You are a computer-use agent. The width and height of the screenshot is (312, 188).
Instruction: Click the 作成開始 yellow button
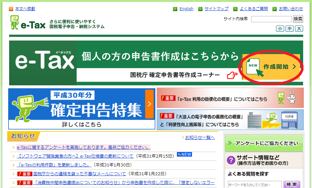click(271, 67)
